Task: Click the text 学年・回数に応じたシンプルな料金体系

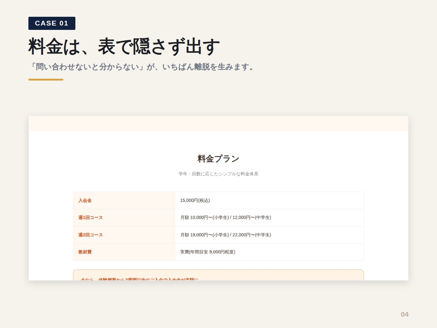Action: 219,174
